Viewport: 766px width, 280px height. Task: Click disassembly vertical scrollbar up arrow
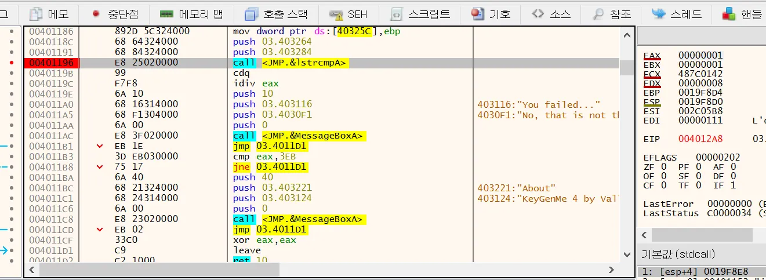(x=627, y=35)
